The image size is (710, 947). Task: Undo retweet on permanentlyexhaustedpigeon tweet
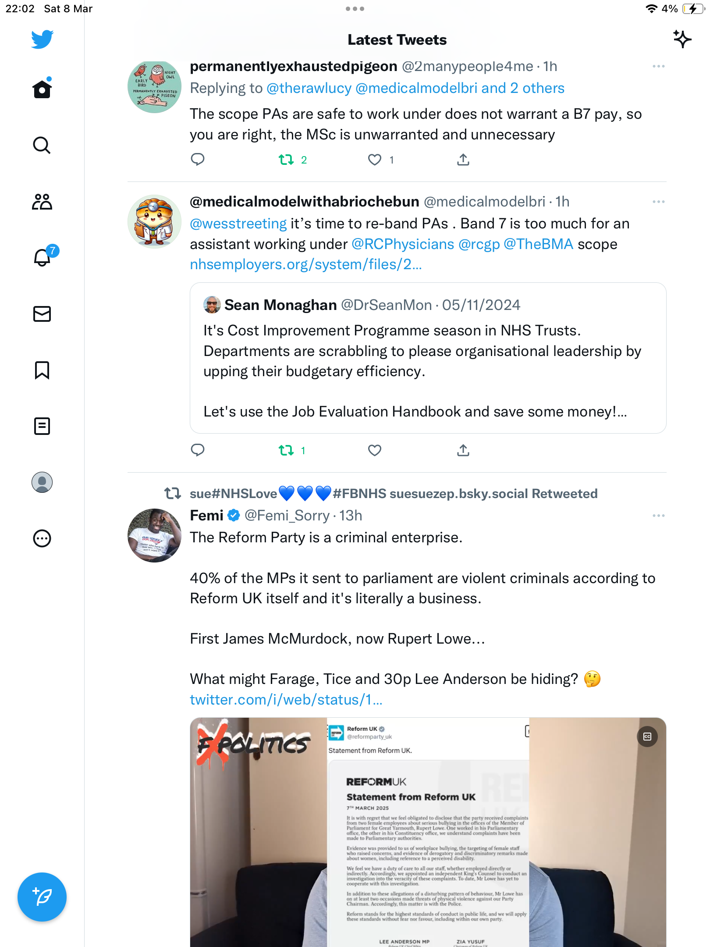[x=287, y=160]
